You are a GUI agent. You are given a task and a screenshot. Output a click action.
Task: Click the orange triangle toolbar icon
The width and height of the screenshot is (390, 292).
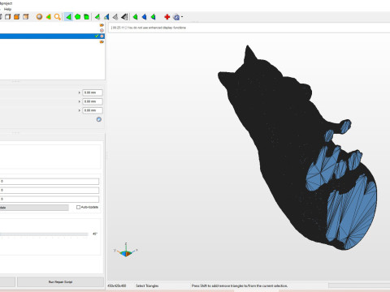(49, 17)
